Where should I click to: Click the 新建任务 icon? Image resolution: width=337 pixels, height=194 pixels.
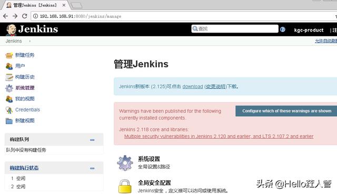point(9,55)
